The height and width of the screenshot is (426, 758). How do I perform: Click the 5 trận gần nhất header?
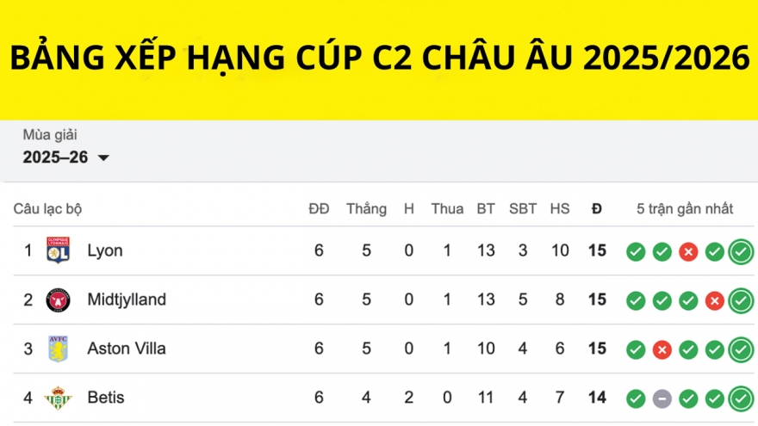coord(685,209)
